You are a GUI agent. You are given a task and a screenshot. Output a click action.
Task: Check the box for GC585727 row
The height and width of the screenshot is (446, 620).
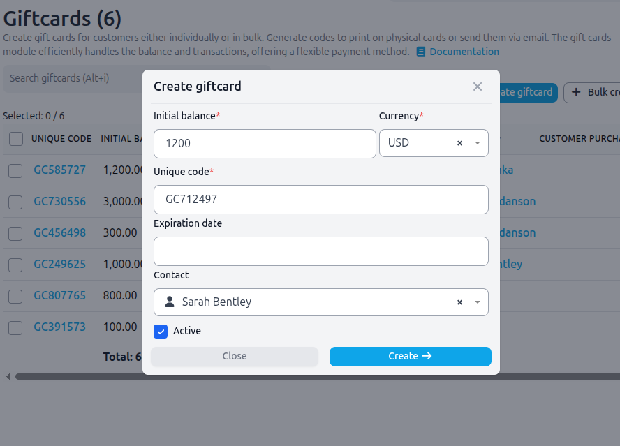coord(16,170)
